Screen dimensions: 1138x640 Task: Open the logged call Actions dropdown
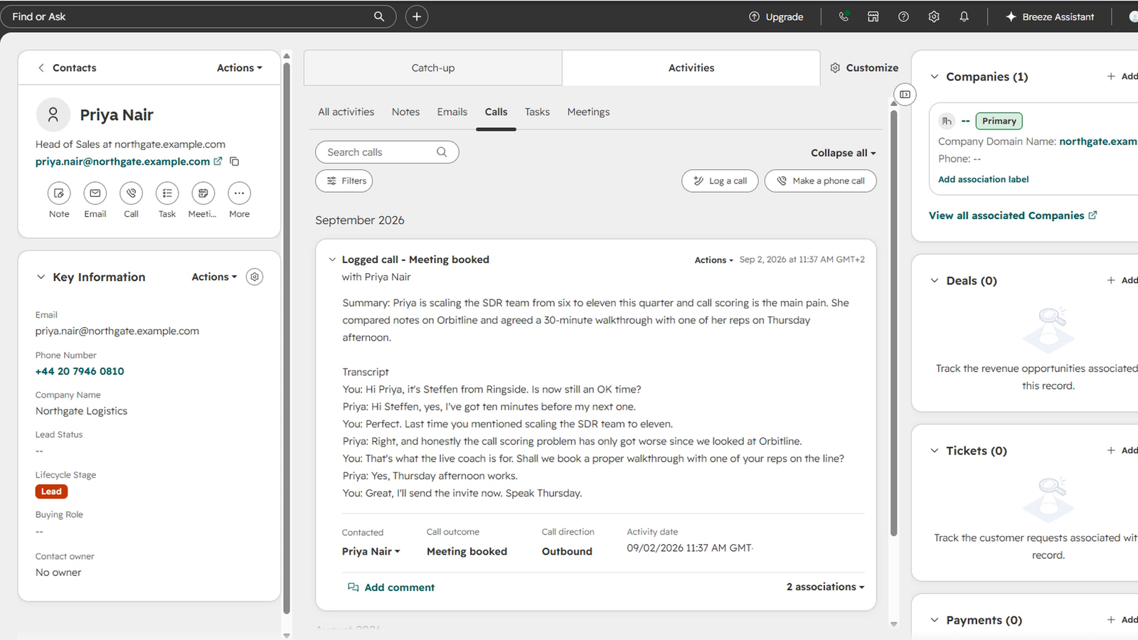tap(714, 260)
